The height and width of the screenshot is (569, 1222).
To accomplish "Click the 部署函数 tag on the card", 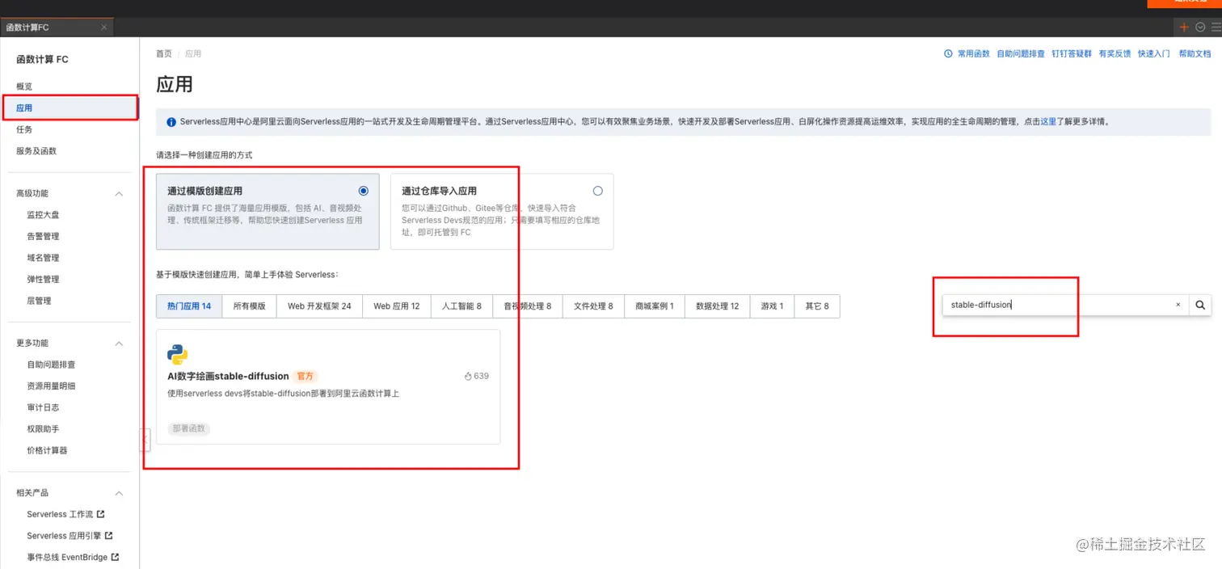I will pyautogui.click(x=189, y=428).
